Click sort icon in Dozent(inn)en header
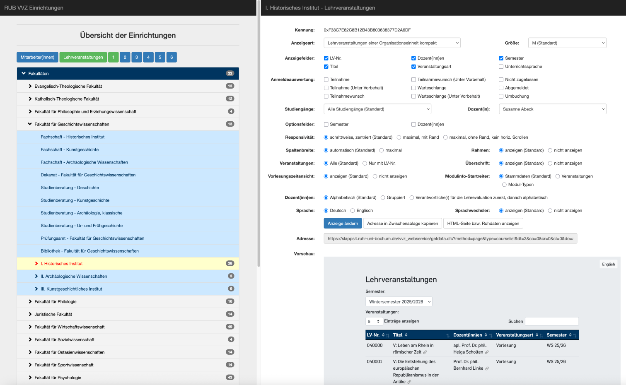Screen dimensions: 626x385 coord(486,335)
